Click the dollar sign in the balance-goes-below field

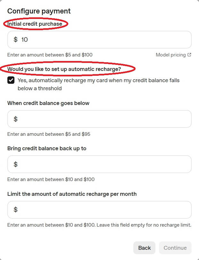coord(15,119)
